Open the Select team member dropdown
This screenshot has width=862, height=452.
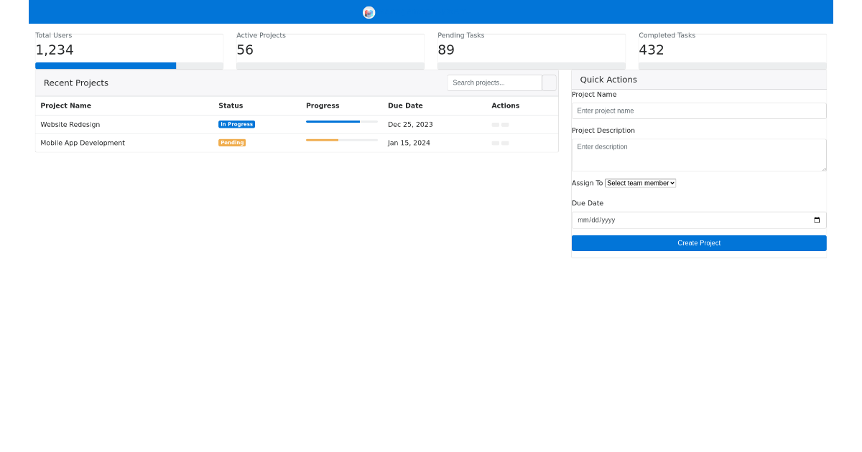(x=639, y=183)
